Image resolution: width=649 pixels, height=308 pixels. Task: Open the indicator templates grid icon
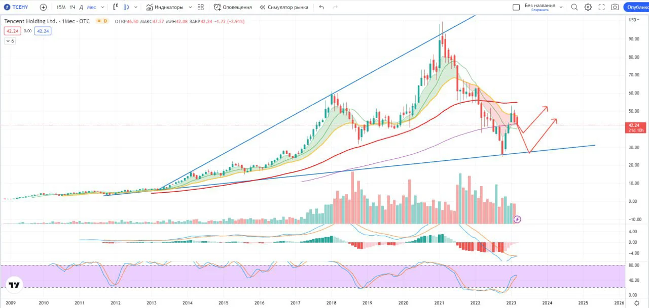[201, 7]
